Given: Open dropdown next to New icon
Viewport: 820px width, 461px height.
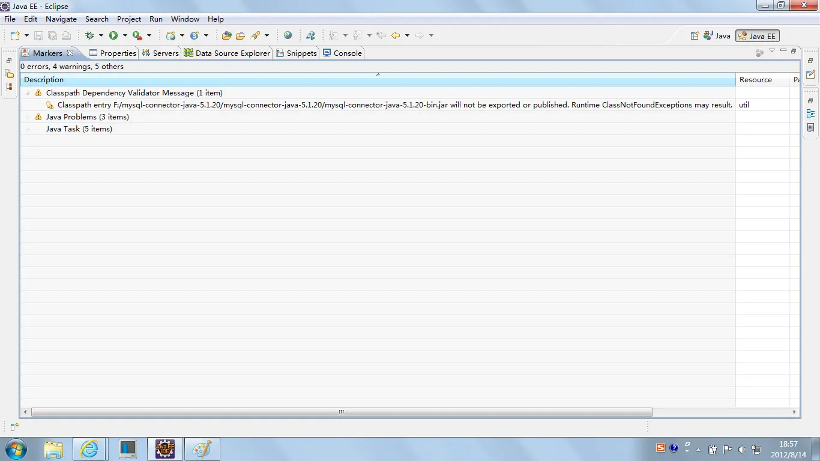Looking at the screenshot, I should (26, 36).
